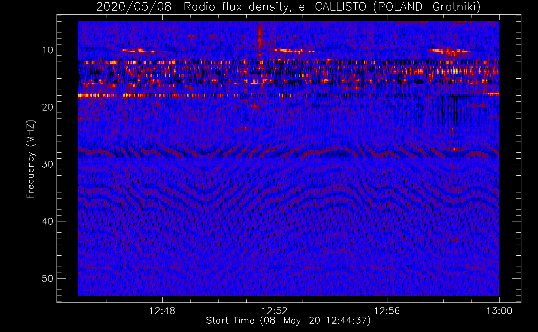Viewport: 538px width, 332px height.
Task: Click the 30 MHz tick label
Action: pos(48,164)
